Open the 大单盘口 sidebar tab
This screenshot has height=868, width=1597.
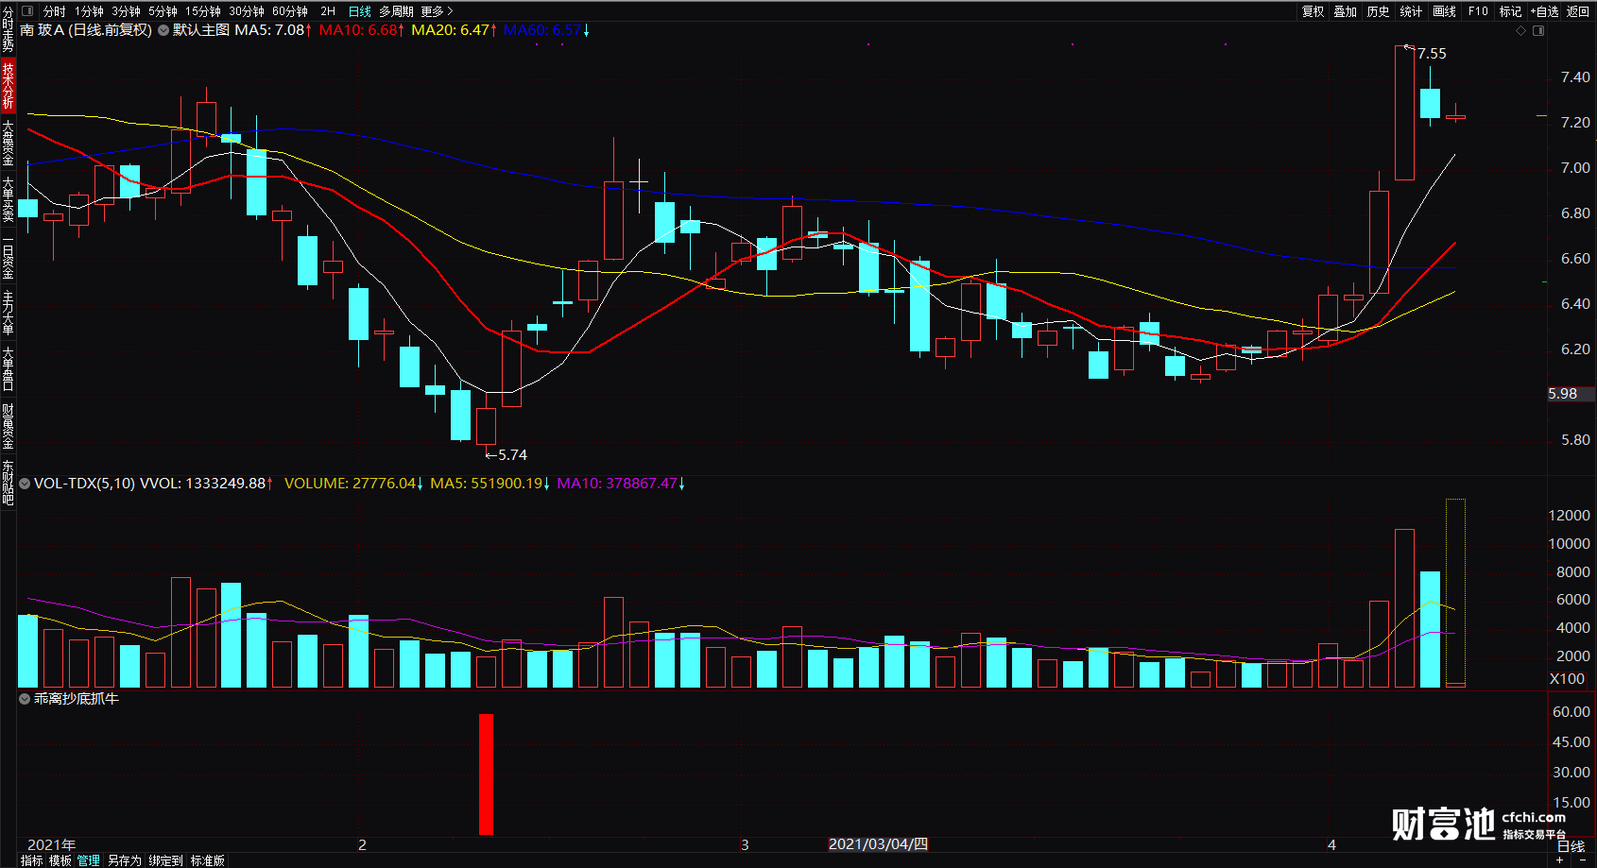point(8,368)
